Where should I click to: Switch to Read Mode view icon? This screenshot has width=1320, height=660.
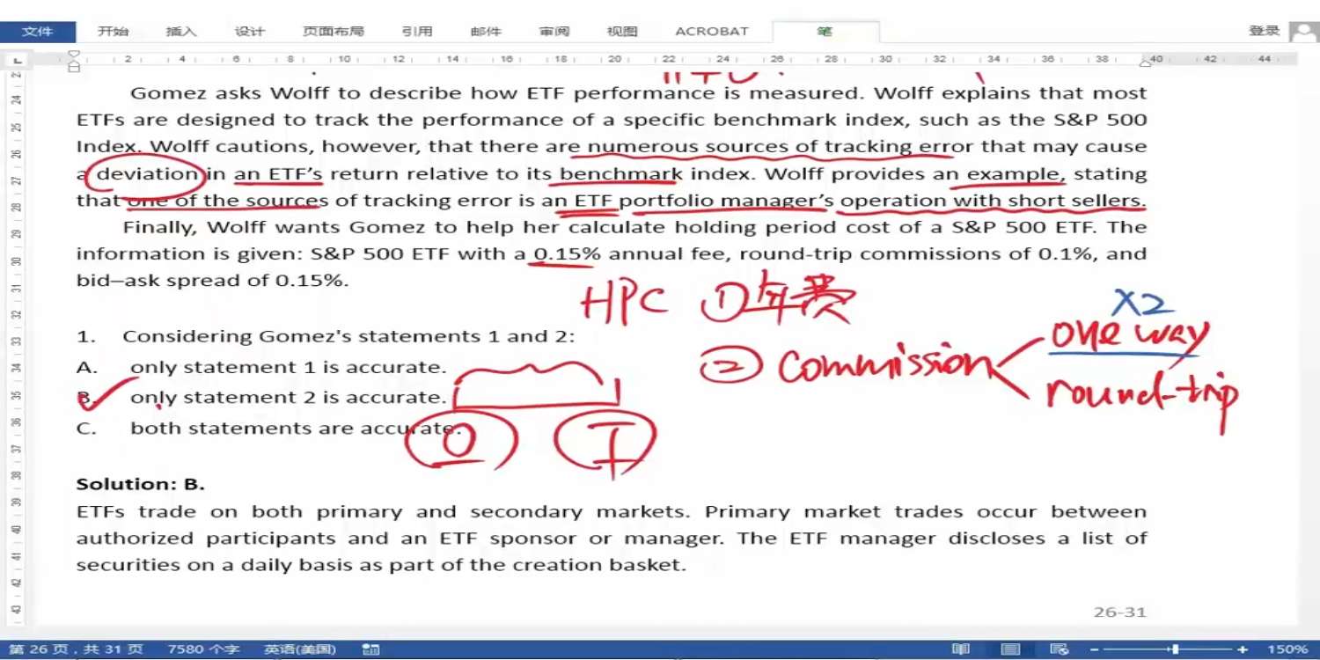(962, 649)
